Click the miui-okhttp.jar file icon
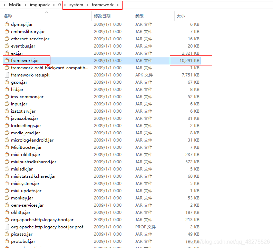This screenshot has height=248, width=273. [x=7, y=155]
